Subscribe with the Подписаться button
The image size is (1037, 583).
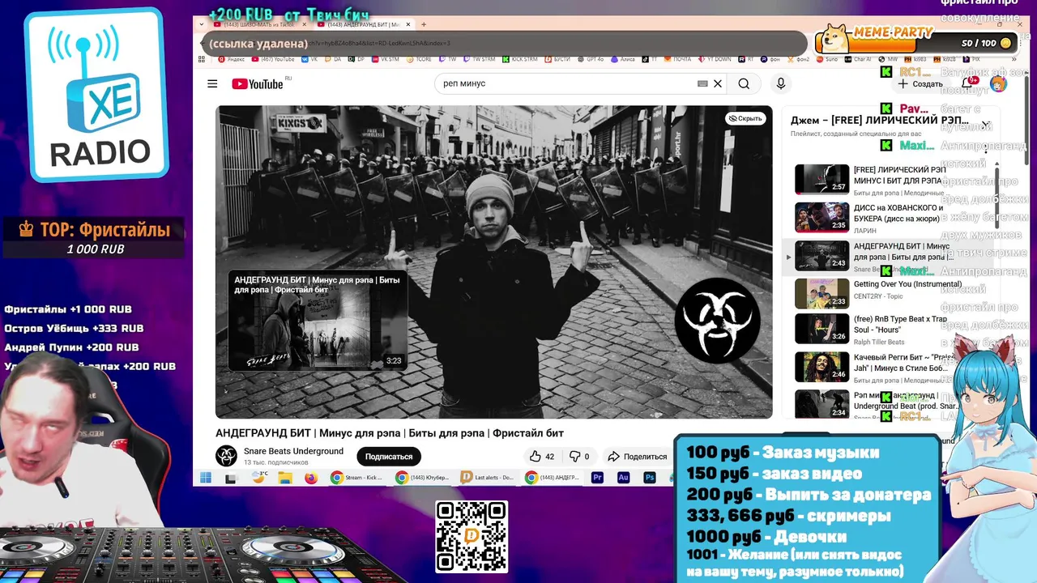tap(389, 457)
